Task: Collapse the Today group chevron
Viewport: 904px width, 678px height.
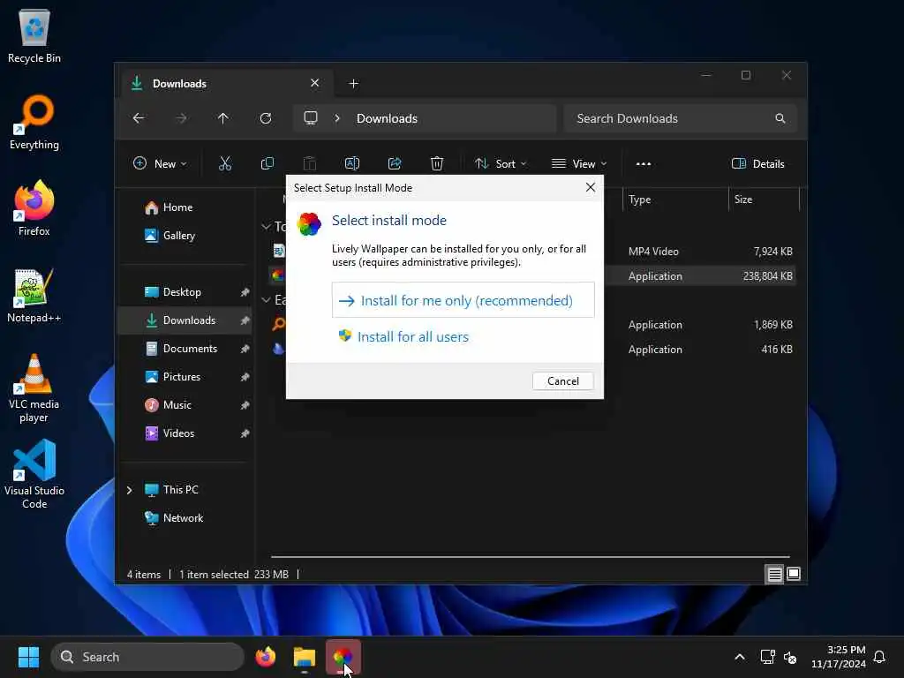Action: [x=266, y=227]
